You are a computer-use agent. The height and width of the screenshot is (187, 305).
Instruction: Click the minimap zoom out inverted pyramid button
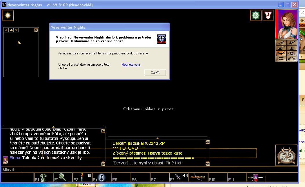coord(16,30)
